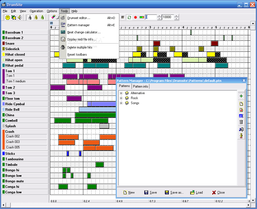
Task: Pick the eraser tool in toolbar
Action: [53, 17]
